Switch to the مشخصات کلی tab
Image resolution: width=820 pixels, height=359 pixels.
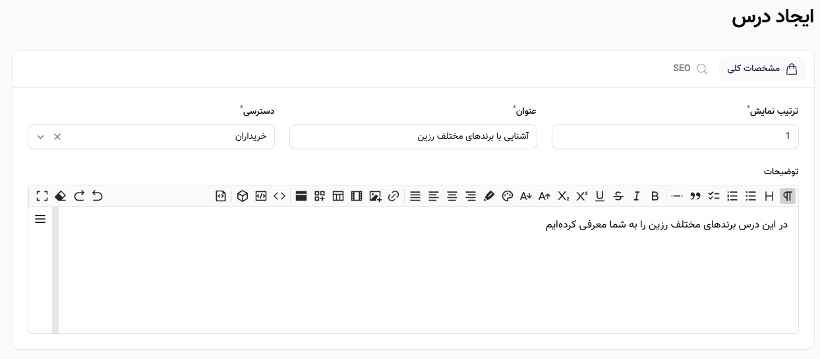coord(762,68)
